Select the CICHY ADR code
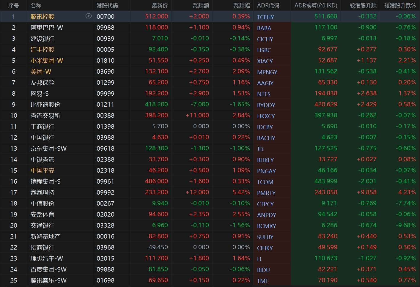420x287 pixels. [x=265, y=39]
